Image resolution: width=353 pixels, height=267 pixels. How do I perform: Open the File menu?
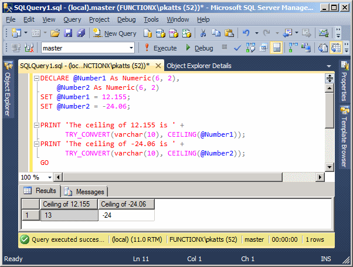(11, 20)
